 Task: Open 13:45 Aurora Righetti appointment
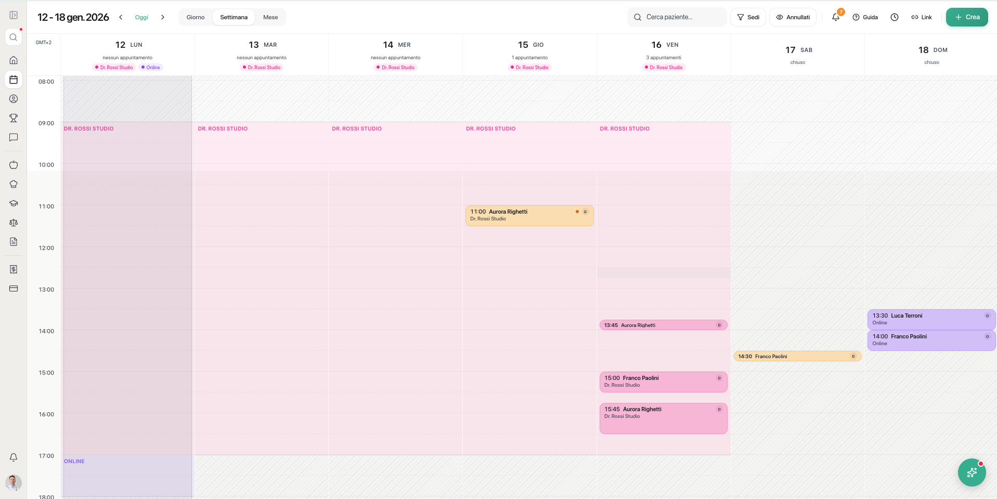[663, 325]
